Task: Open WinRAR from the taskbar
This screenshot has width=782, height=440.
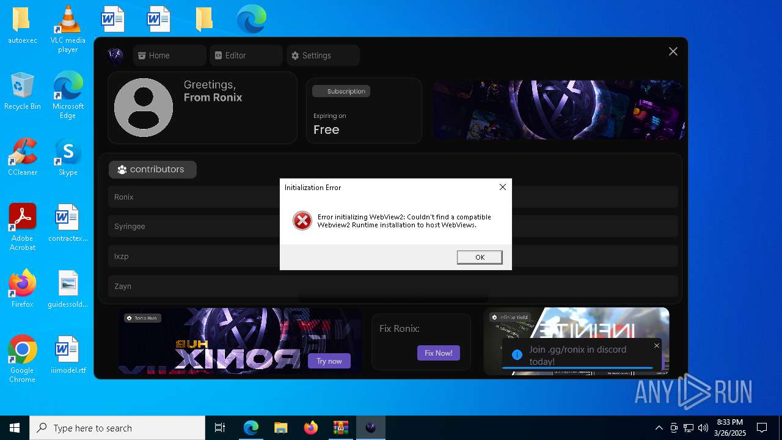Action: (x=340, y=428)
